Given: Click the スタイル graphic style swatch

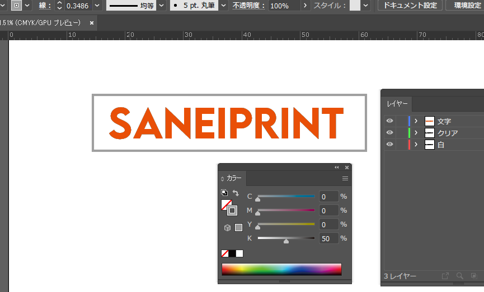Looking at the screenshot, I should point(355,5).
